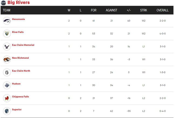Select the New Richmond team name
175x118 pixels.
click(x=20, y=58)
